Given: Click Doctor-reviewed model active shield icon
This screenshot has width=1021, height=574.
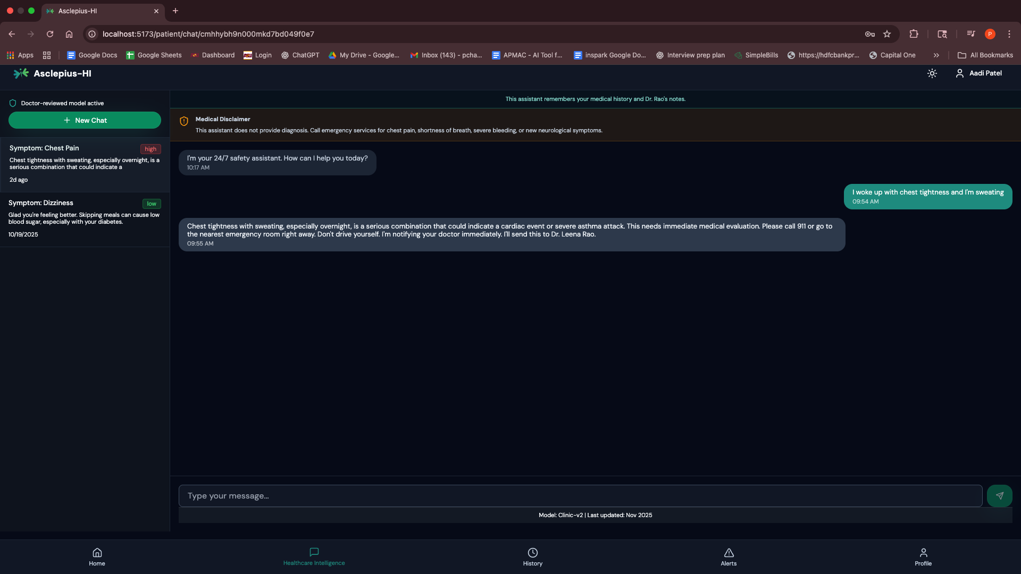Looking at the screenshot, I should [13, 103].
